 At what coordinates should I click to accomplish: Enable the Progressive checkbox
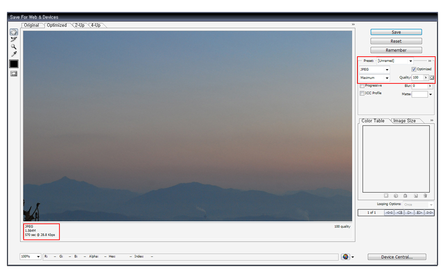click(362, 86)
